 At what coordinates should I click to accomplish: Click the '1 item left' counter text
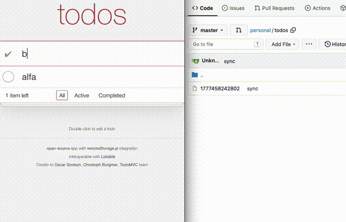point(17,95)
